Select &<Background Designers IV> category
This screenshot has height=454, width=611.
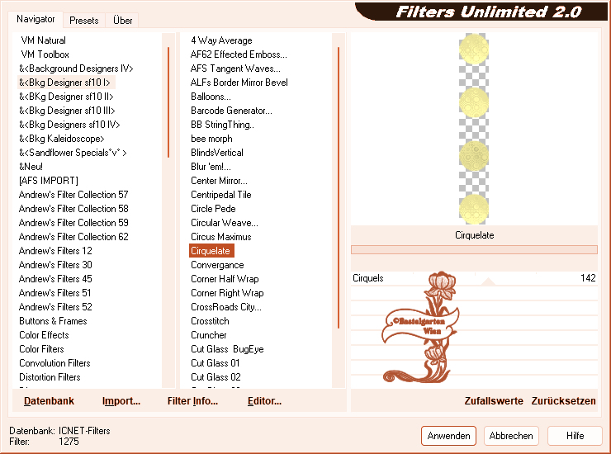coord(76,69)
